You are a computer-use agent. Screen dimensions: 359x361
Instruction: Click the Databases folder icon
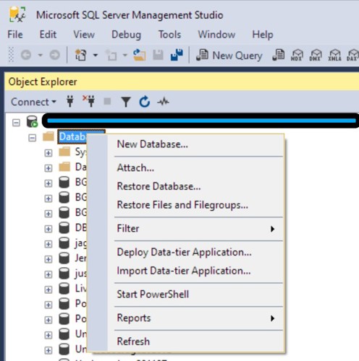click(48, 136)
